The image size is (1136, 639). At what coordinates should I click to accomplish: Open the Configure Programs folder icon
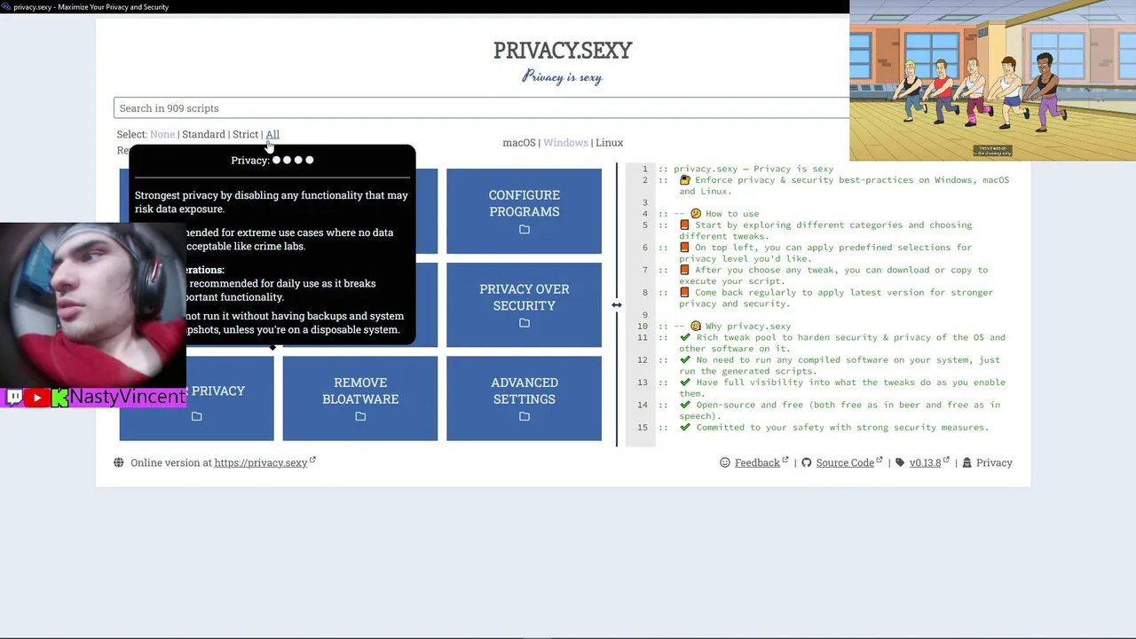click(x=525, y=230)
